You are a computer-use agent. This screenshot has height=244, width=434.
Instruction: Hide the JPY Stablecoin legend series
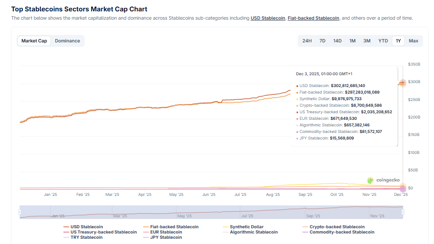(x=166, y=237)
